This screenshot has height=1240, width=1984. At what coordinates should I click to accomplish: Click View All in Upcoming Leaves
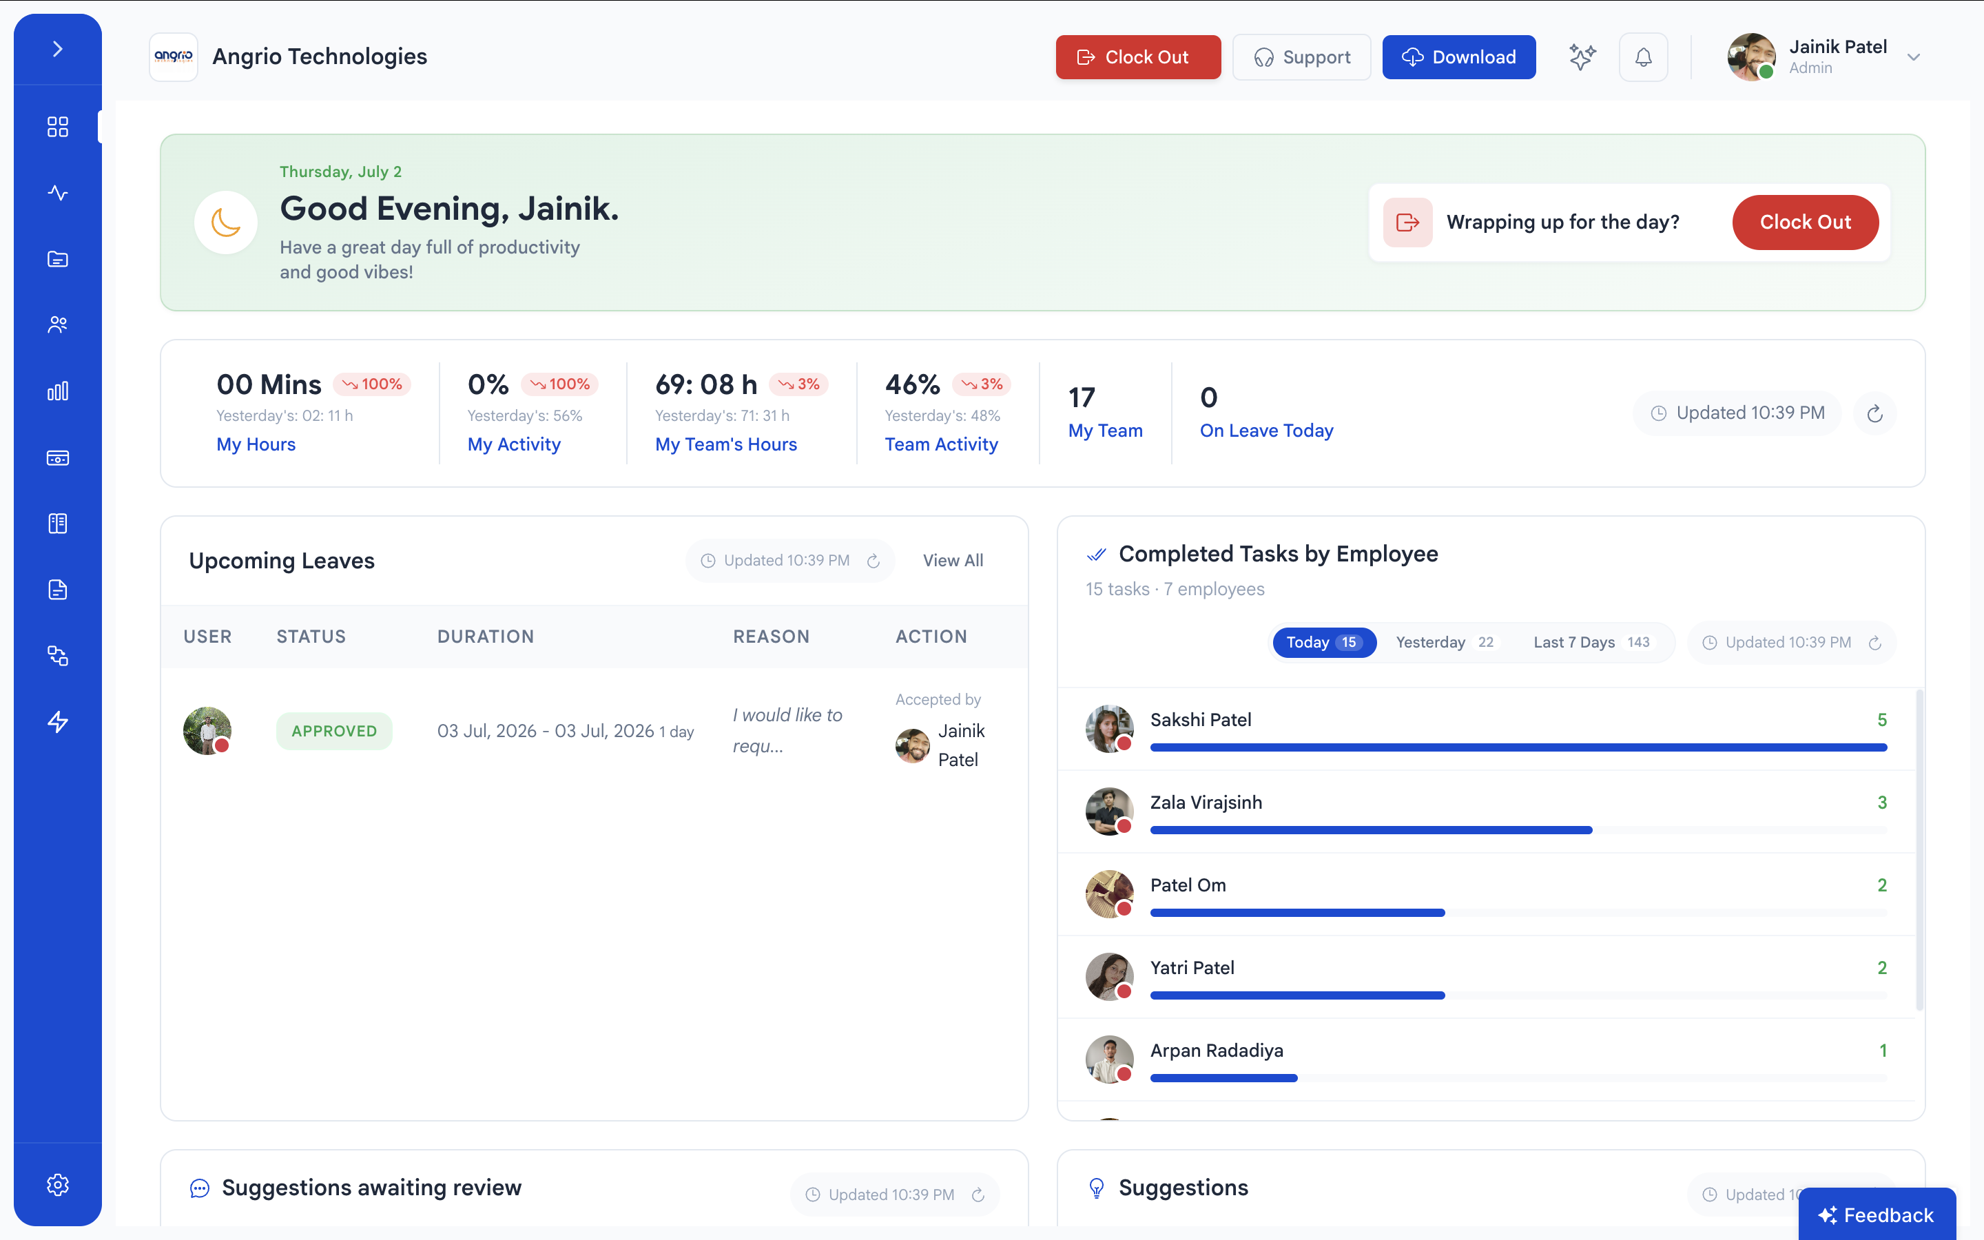953,561
